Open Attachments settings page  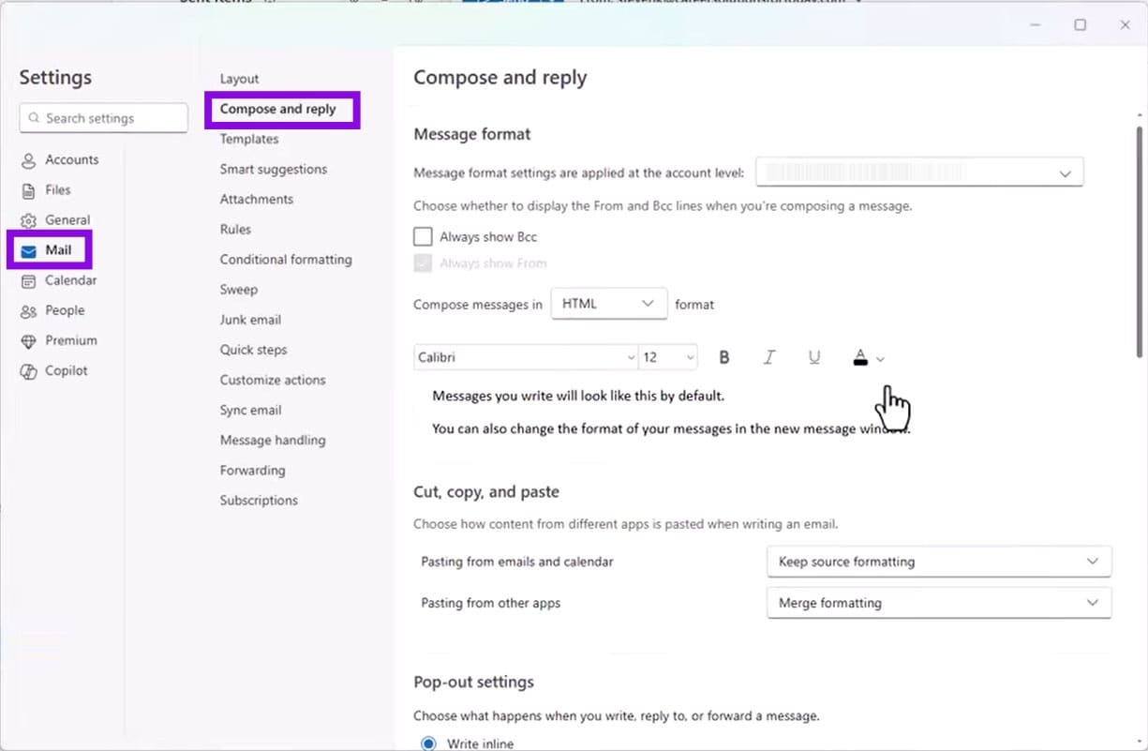(257, 199)
